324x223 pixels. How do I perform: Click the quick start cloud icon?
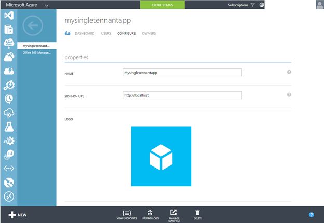pos(67,33)
